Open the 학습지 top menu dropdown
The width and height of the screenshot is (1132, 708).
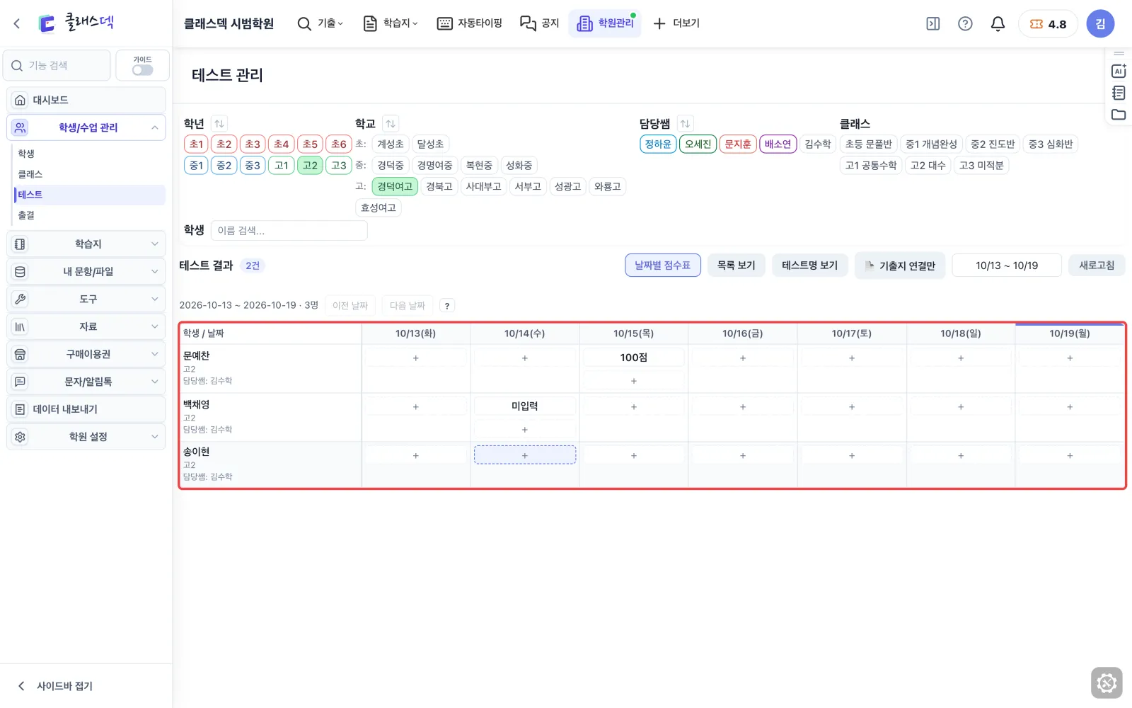391,23
